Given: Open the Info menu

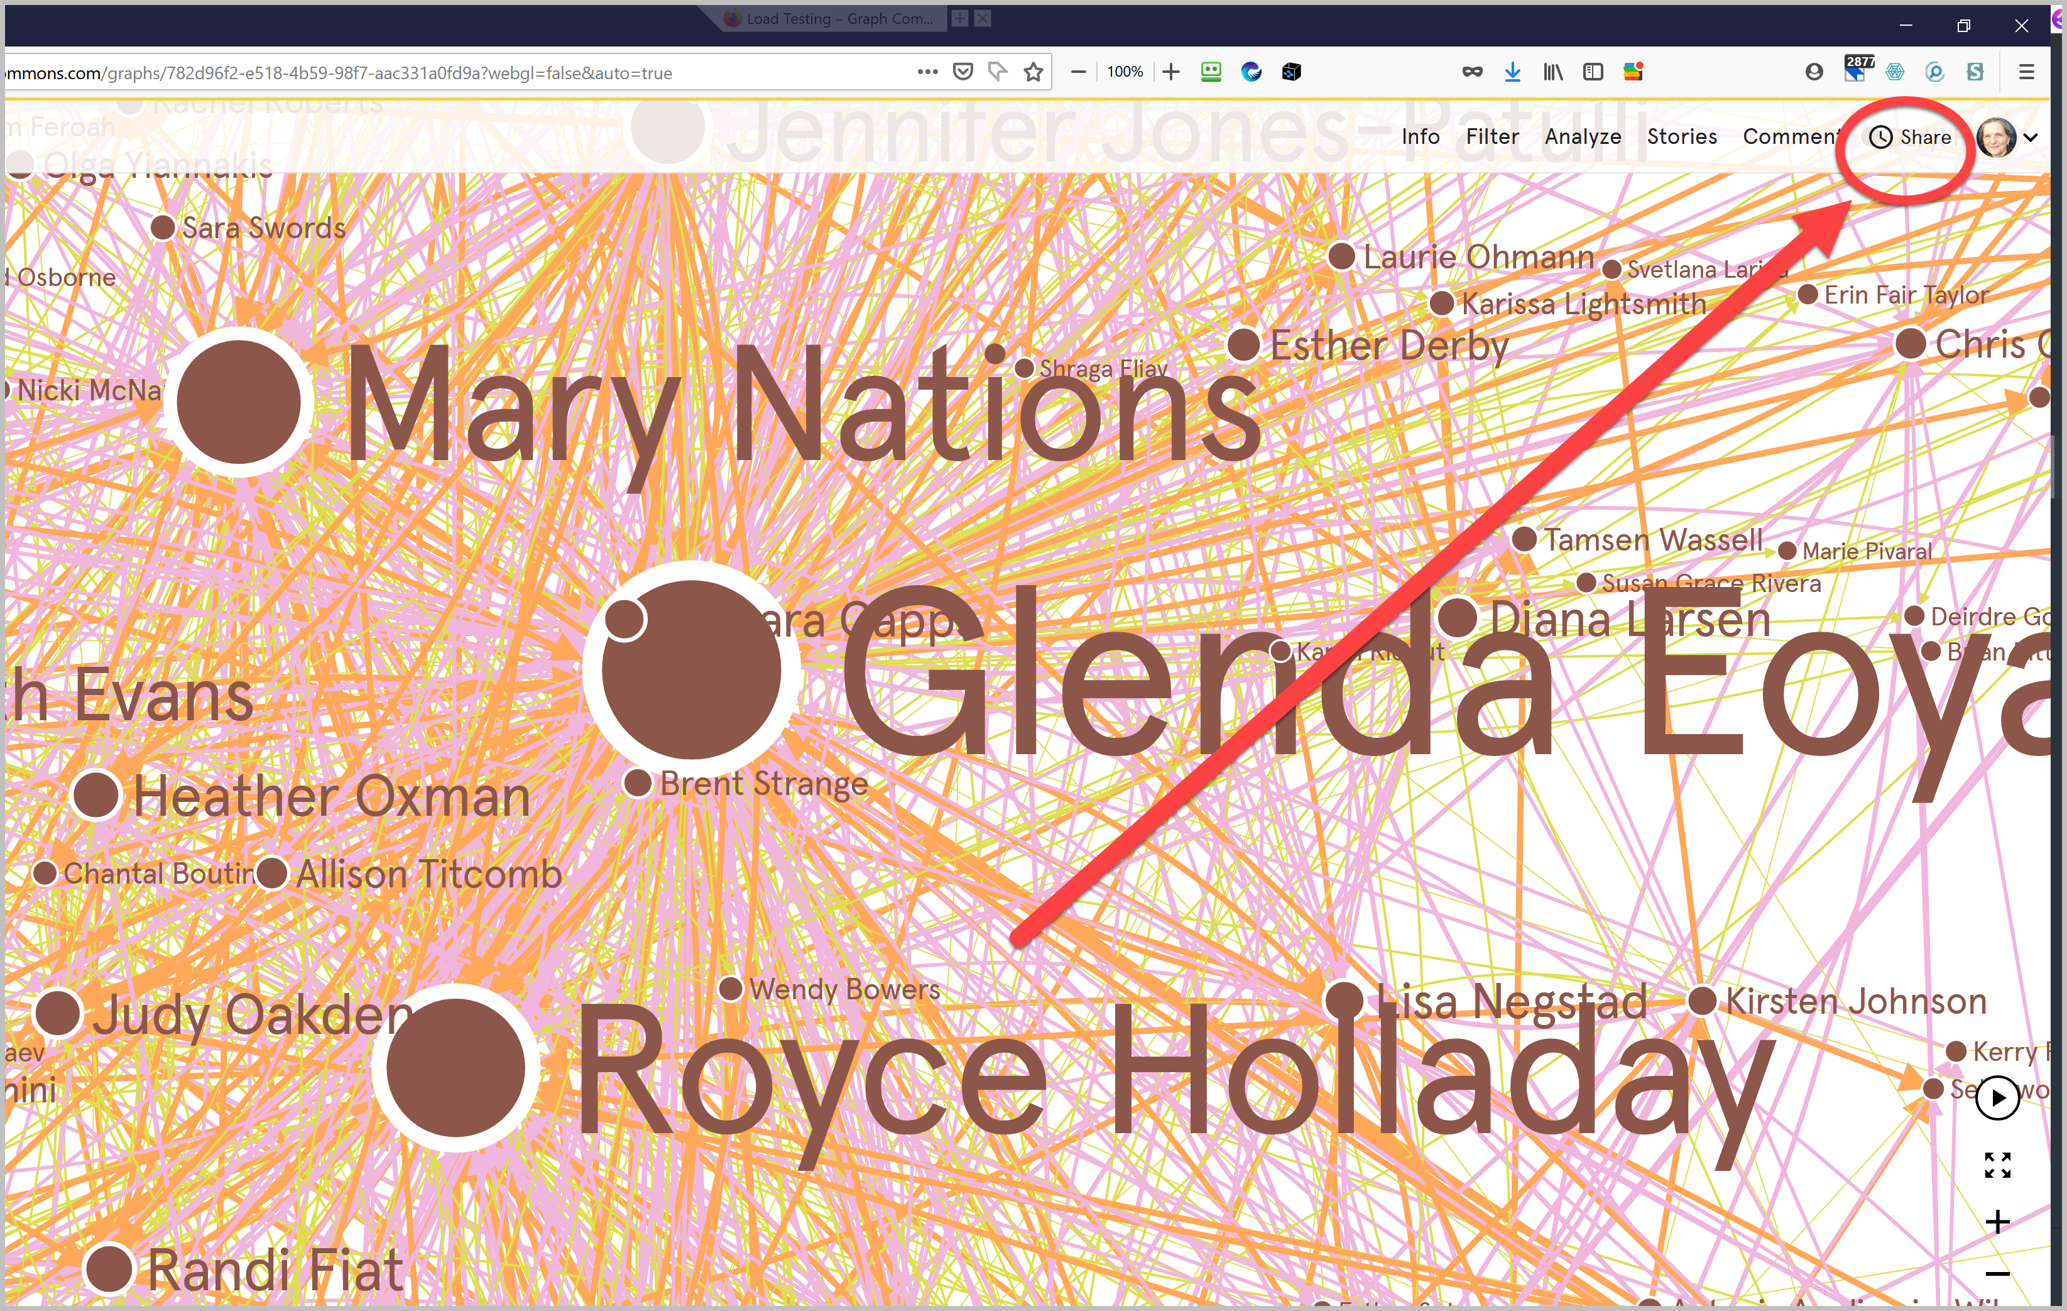Looking at the screenshot, I should point(1421,136).
